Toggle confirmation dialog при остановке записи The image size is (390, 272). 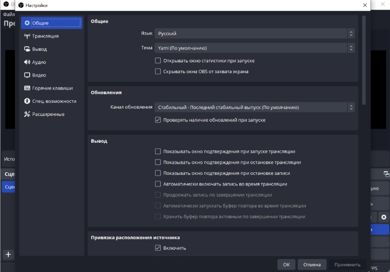157,173
